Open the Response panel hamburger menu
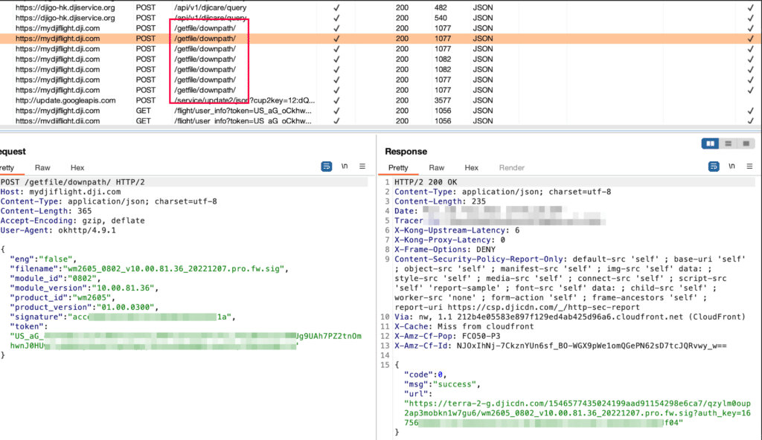The width and height of the screenshot is (762, 440). click(749, 166)
